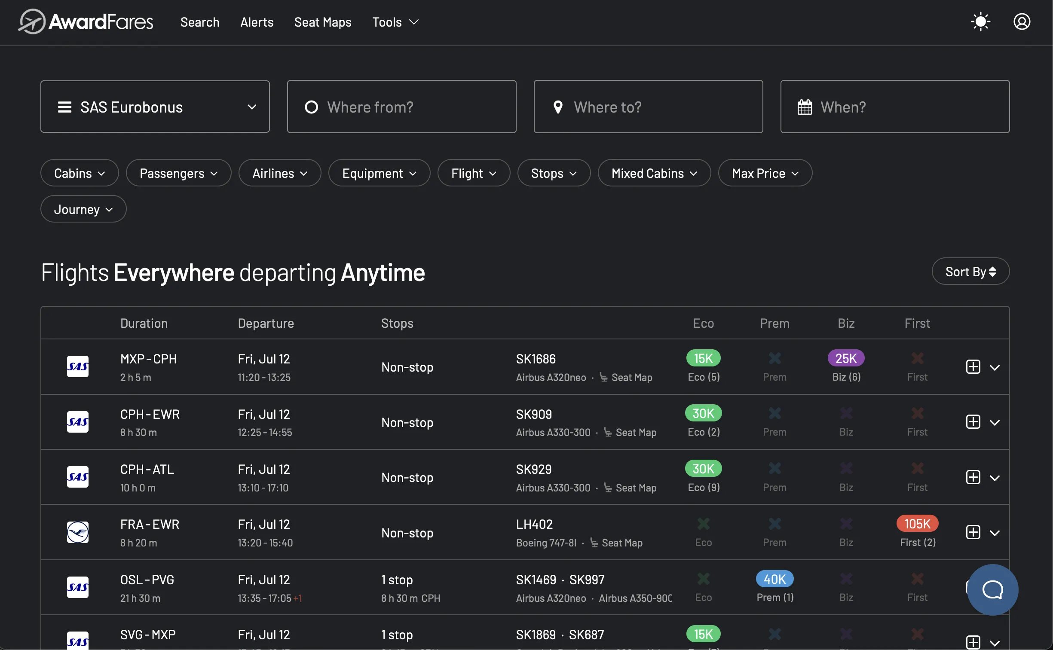Click SAS airline logo in OSL-PVG row

pos(78,587)
